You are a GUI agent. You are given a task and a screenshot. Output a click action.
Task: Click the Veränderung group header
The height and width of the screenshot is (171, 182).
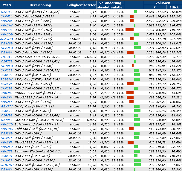(110, 3)
